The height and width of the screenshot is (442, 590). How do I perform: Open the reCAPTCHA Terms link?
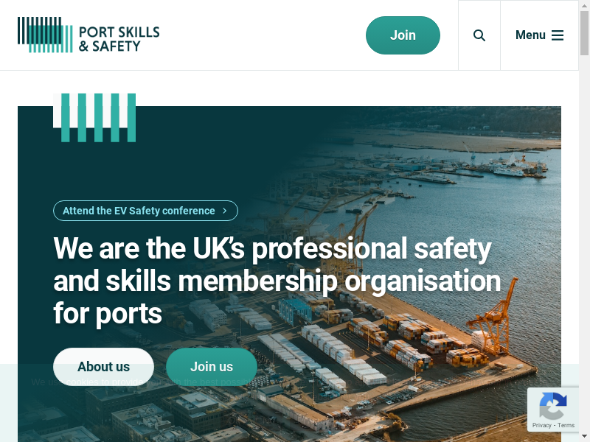(566, 425)
